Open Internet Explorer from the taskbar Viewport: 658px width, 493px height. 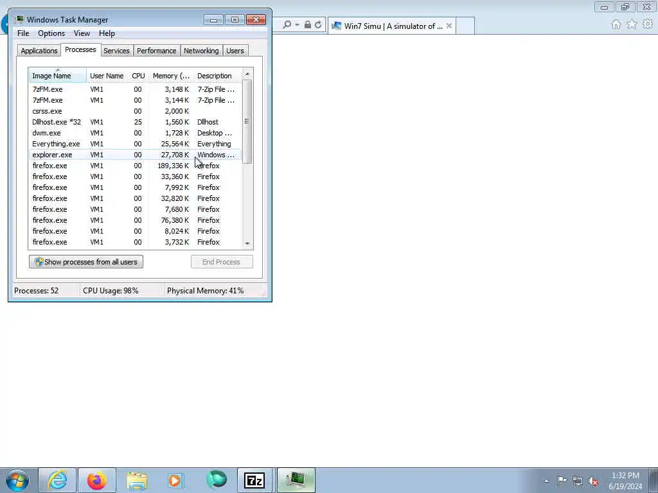click(57, 480)
